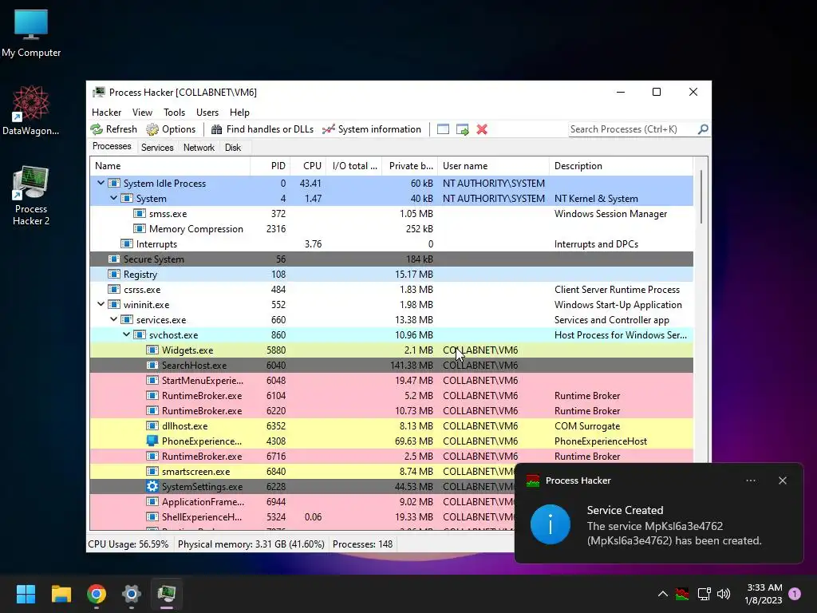The height and width of the screenshot is (613, 817).
Task: Click the search magnifier icon
Action: [x=703, y=129]
